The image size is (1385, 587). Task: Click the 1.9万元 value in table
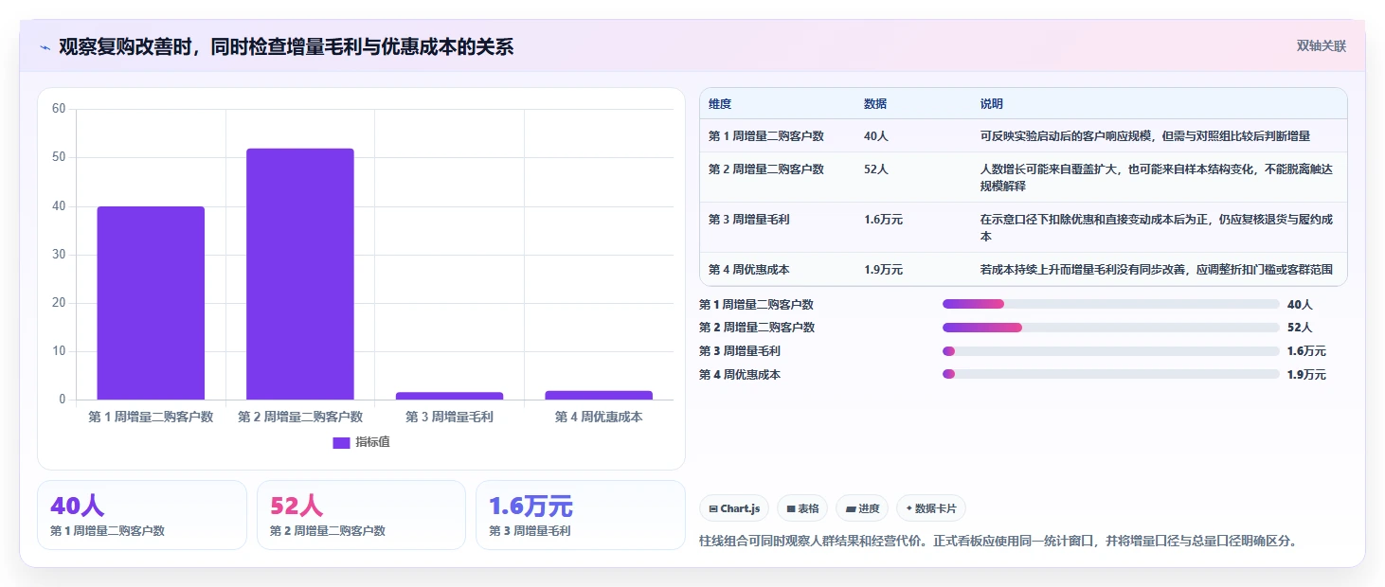[884, 270]
